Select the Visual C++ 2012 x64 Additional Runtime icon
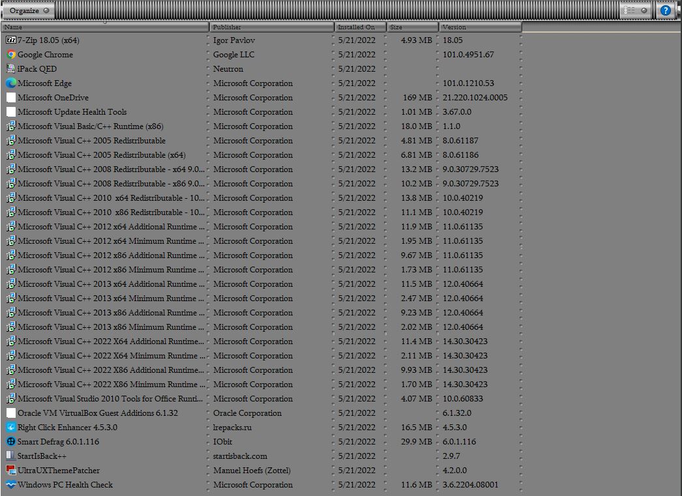The width and height of the screenshot is (682, 496). (11, 226)
